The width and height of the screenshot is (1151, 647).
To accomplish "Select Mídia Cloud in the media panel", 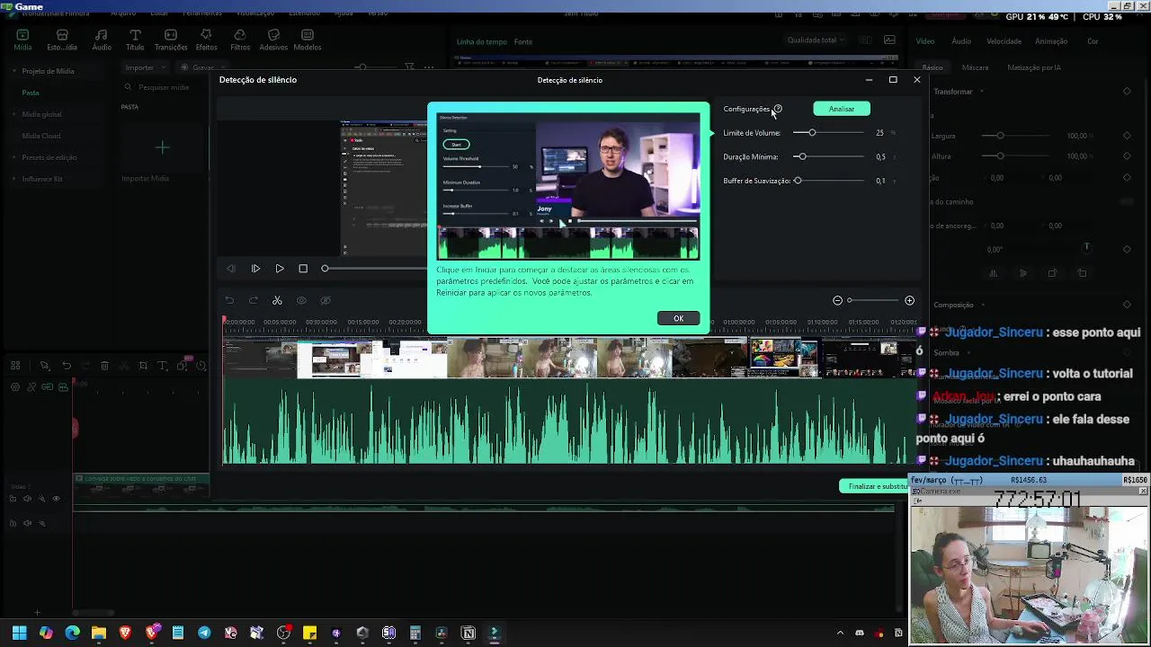I will pos(41,136).
